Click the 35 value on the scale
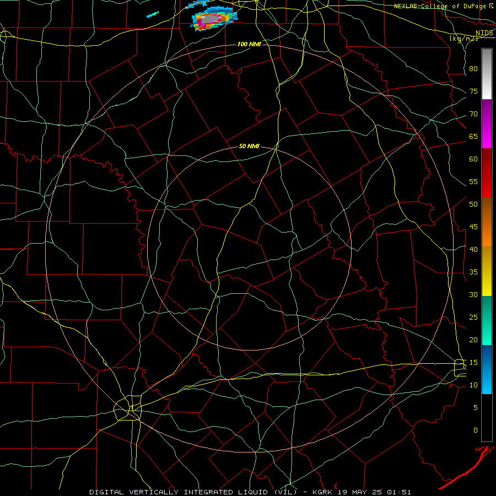Image resolution: width=496 pixels, height=496 pixels. [x=473, y=272]
